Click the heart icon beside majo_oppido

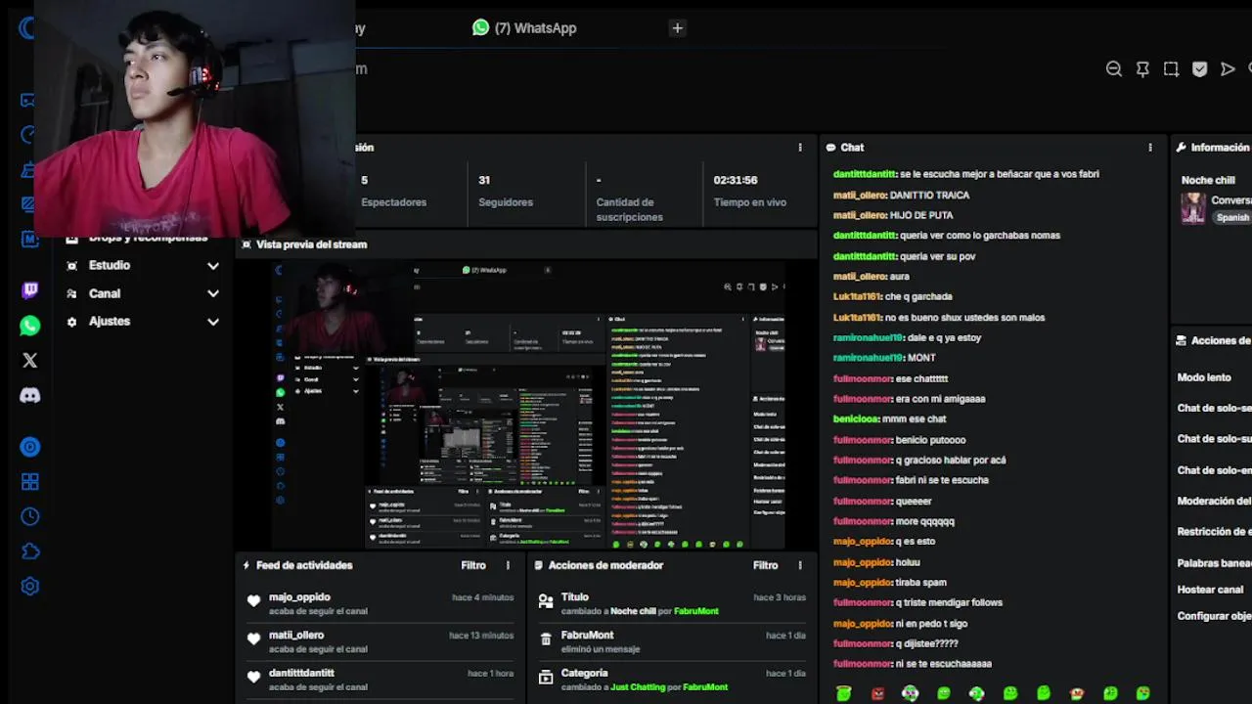pos(254,602)
